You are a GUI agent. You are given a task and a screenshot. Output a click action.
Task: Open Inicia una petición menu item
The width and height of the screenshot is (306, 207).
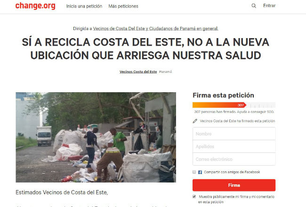pyautogui.click(x=84, y=6)
